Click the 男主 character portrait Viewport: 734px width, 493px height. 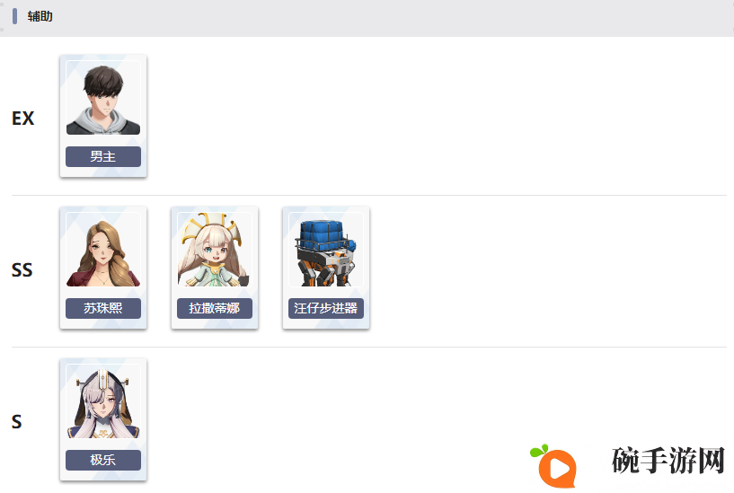[103, 98]
